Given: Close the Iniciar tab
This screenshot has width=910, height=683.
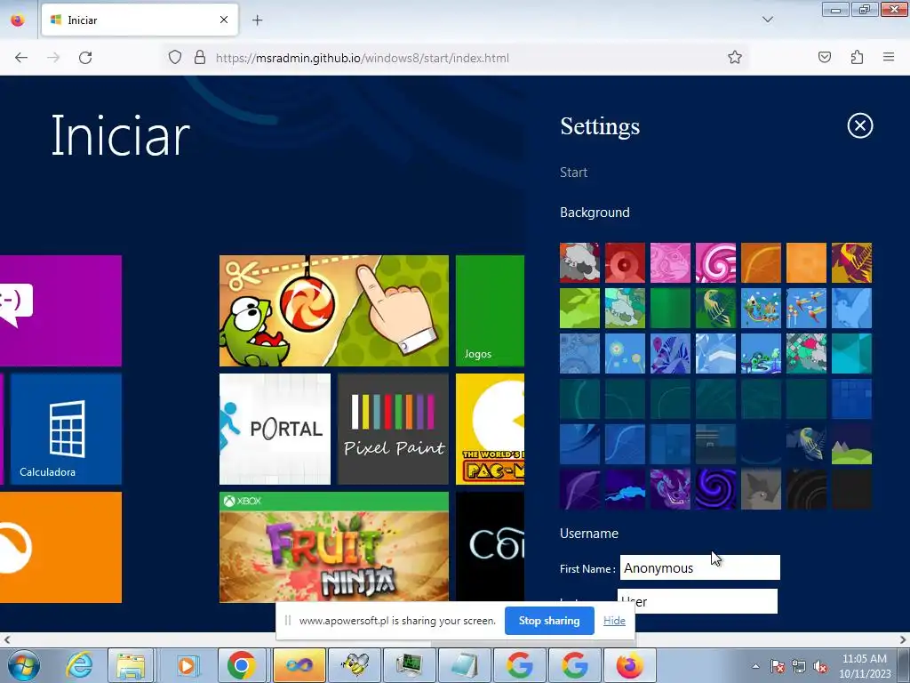Looking at the screenshot, I should [224, 20].
